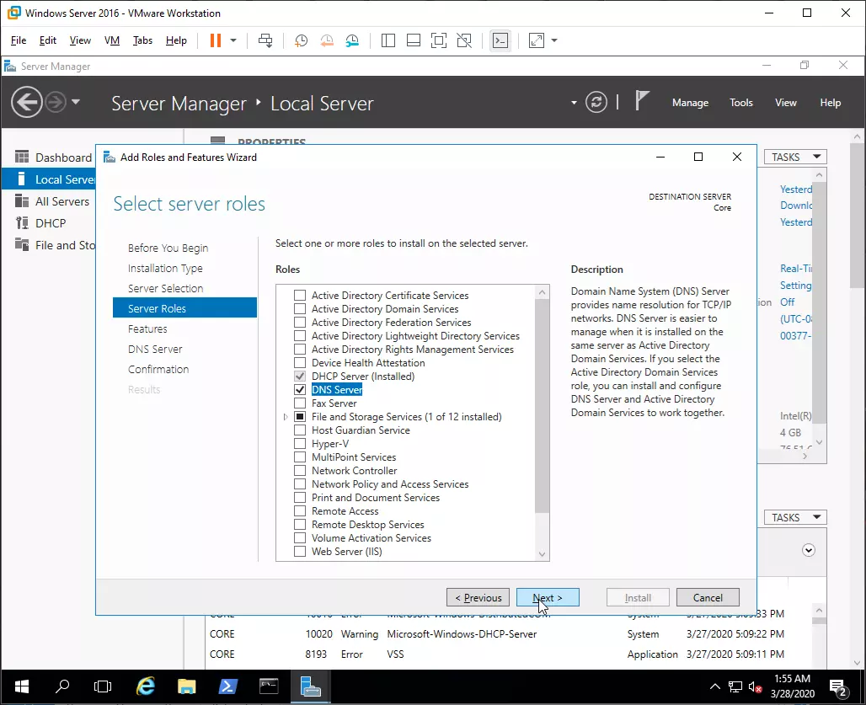
Task: Open the VMware snapshot manager
Action: [x=352, y=40]
